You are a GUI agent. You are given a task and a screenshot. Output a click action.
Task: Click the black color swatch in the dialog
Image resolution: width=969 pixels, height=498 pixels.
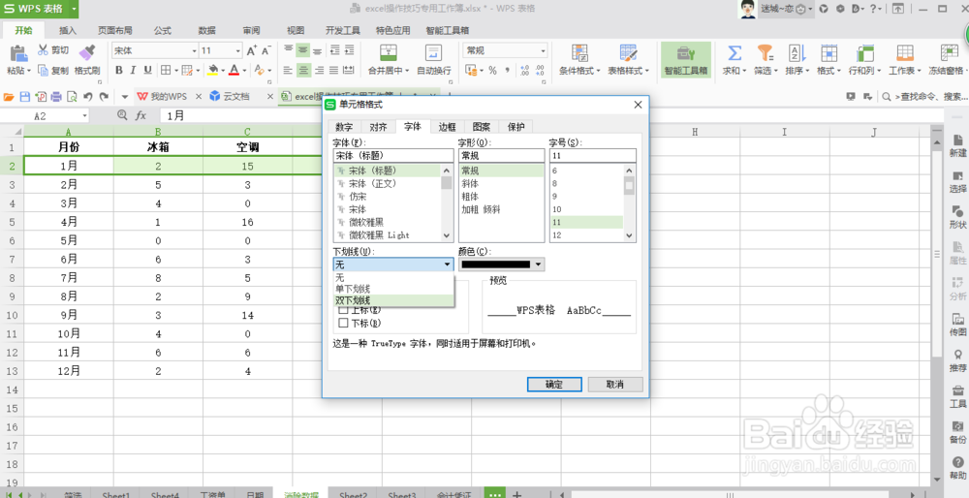coord(495,265)
